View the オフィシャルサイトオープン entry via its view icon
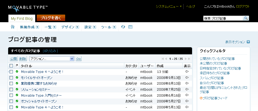Image resolution: width=258 pixels, height=111 pixels. pyautogui.click(x=187, y=101)
